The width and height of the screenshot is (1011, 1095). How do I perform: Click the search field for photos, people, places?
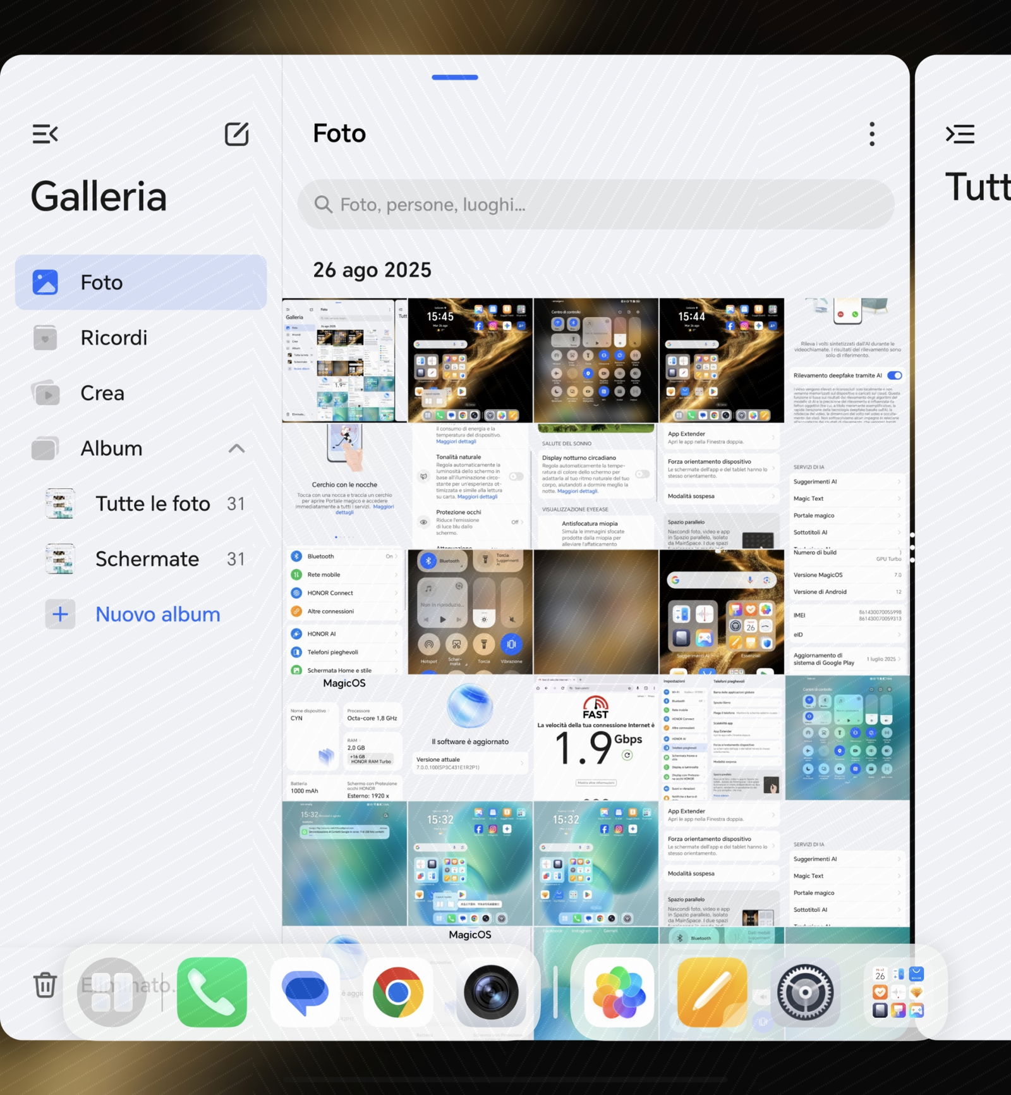pos(595,205)
